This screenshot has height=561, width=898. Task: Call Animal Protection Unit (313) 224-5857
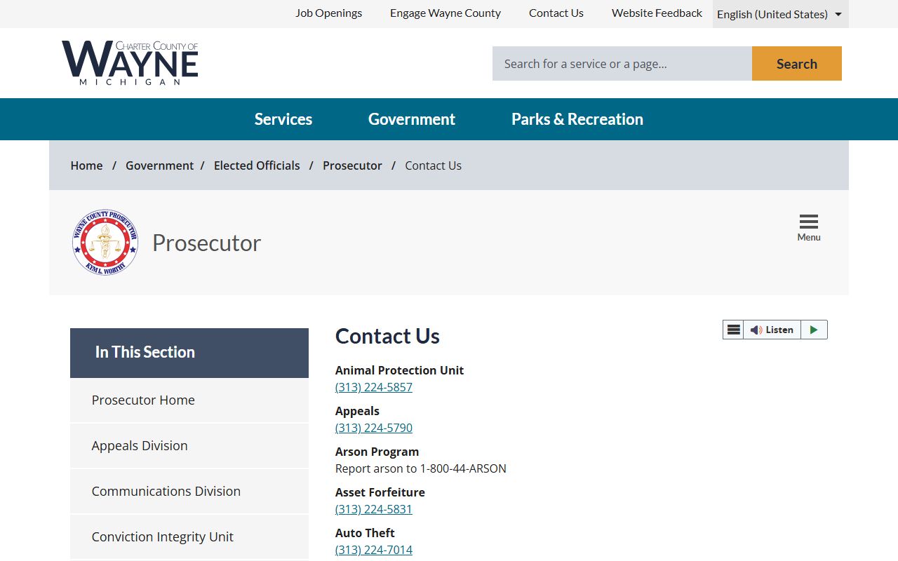pos(374,387)
